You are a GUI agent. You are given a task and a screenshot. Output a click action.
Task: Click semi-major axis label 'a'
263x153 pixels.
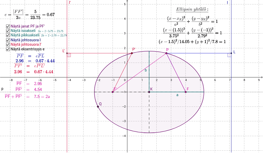pos(177,95)
